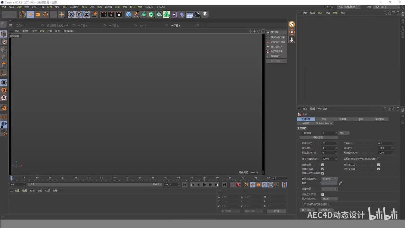Add a cube primitive object
This screenshot has width=405, height=228.
tap(128, 14)
